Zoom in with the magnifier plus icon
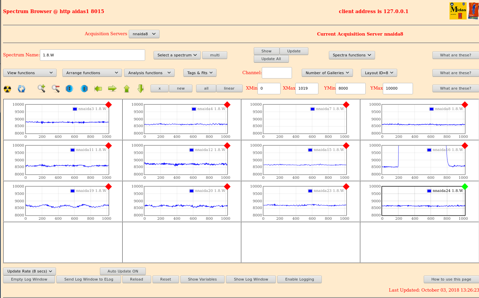The width and height of the screenshot is (479, 298). coord(41,89)
